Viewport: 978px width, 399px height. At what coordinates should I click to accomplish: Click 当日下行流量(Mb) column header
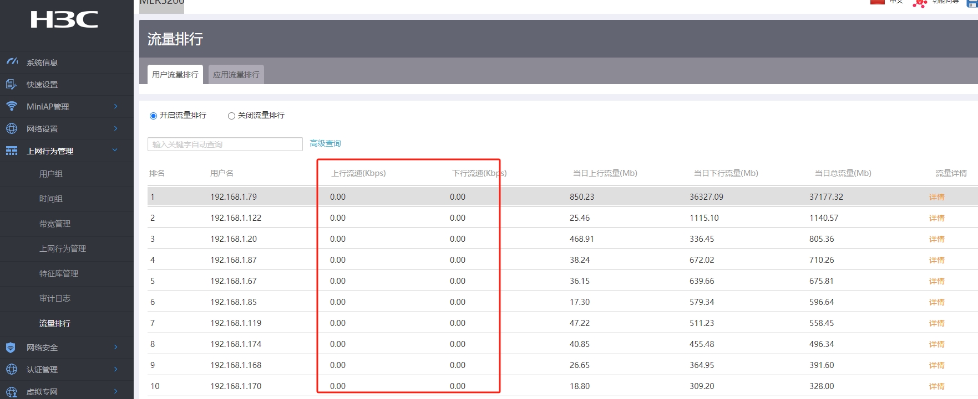point(726,173)
